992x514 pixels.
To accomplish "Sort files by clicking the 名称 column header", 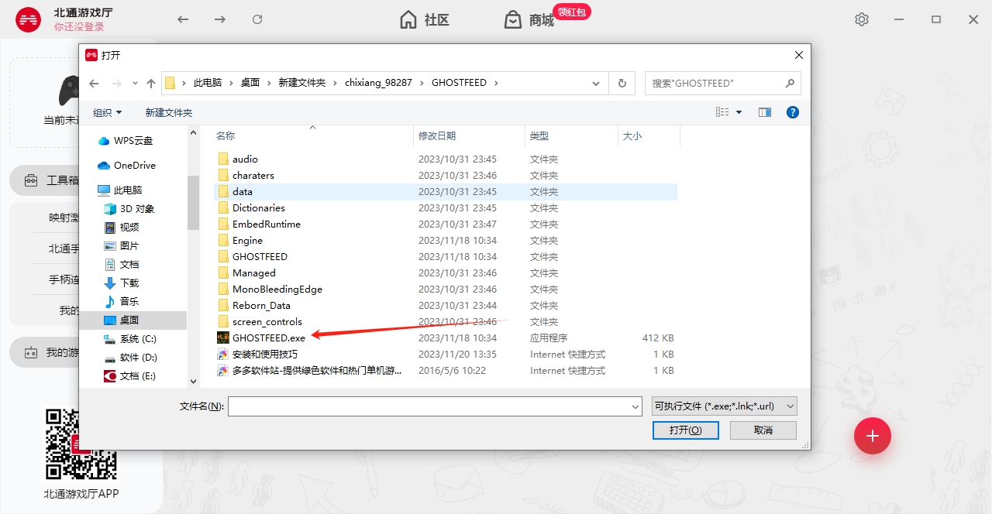I will tap(225, 135).
